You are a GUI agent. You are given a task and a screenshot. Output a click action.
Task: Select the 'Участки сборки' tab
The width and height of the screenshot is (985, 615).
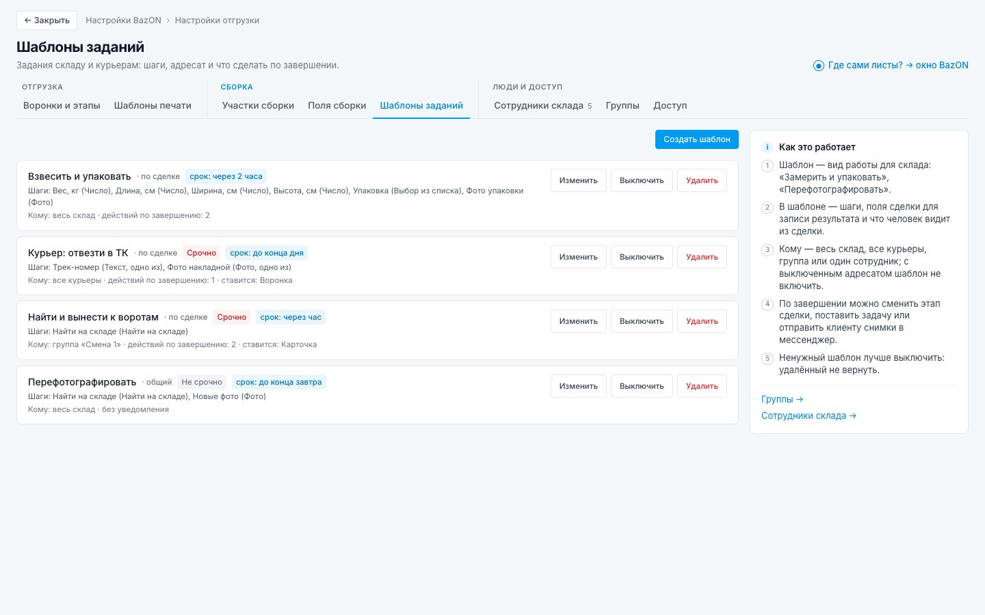click(x=258, y=106)
